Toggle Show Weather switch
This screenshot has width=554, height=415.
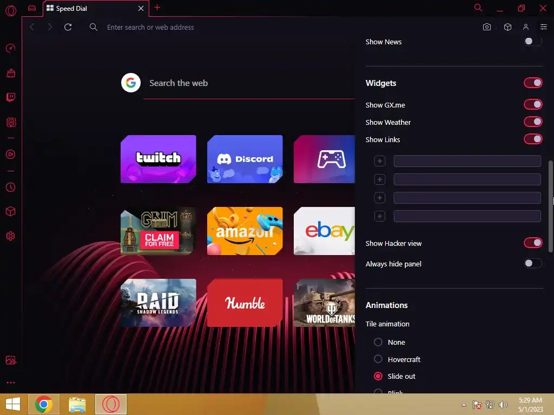(533, 122)
